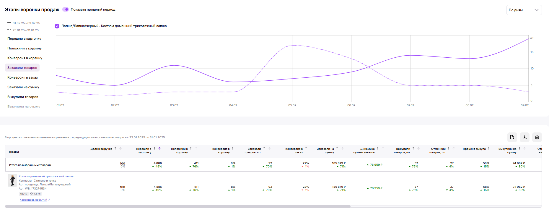Image resolution: width=549 pixels, height=211 pixels.
Task: Click the product thumbnail image
Action: click(12, 180)
